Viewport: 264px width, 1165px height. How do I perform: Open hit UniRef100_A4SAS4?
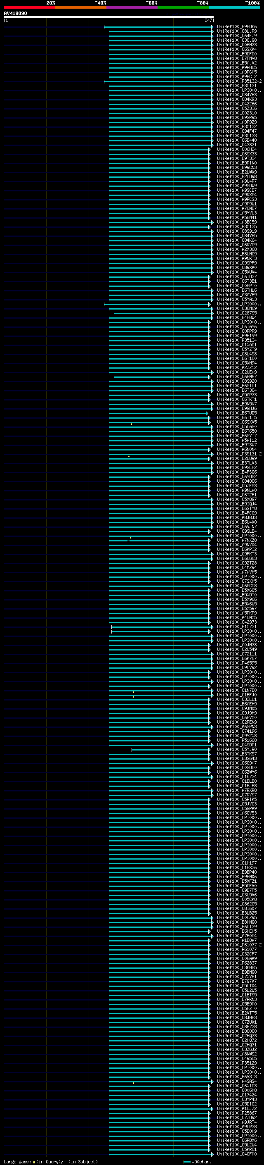[x=236, y=1082]
